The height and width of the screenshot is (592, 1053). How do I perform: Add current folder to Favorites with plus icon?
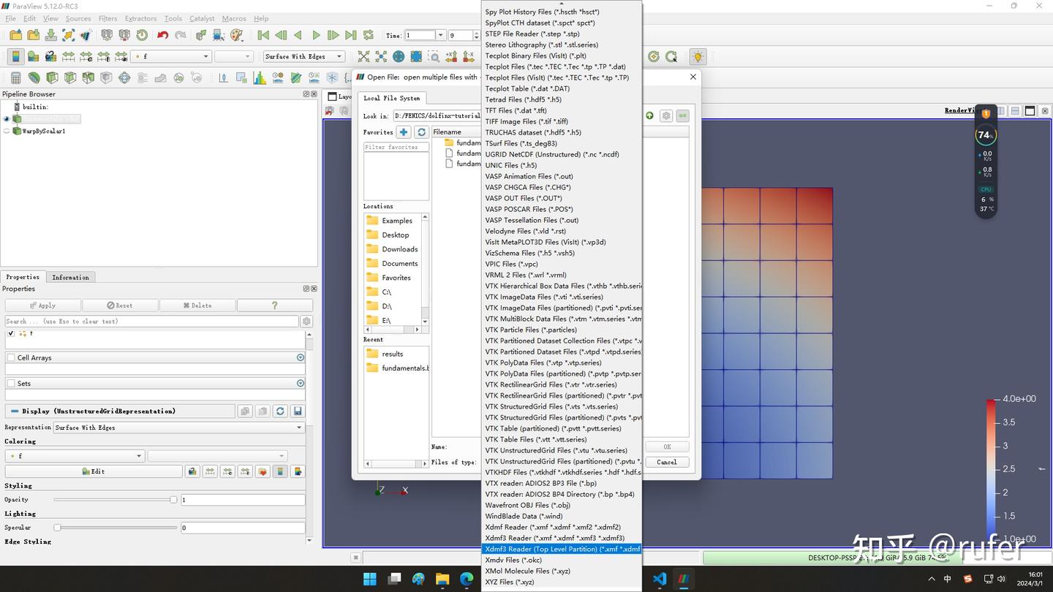pos(404,132)
